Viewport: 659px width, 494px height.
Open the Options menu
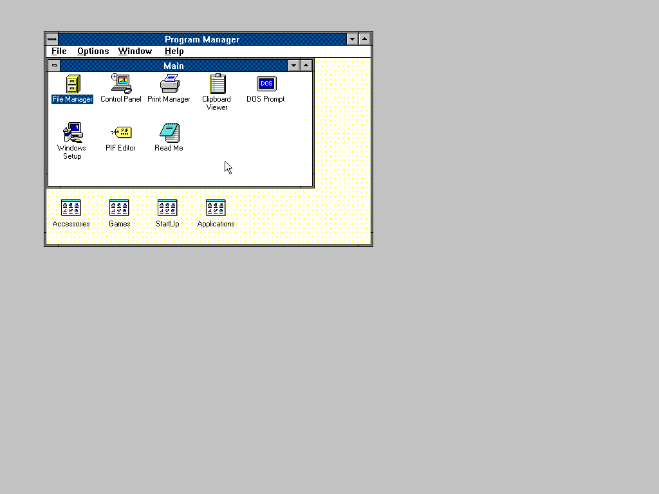(93, 51)
